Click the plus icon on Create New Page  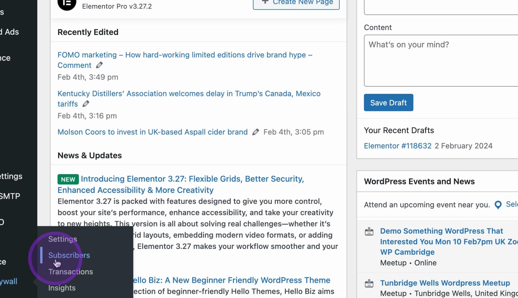265,2
